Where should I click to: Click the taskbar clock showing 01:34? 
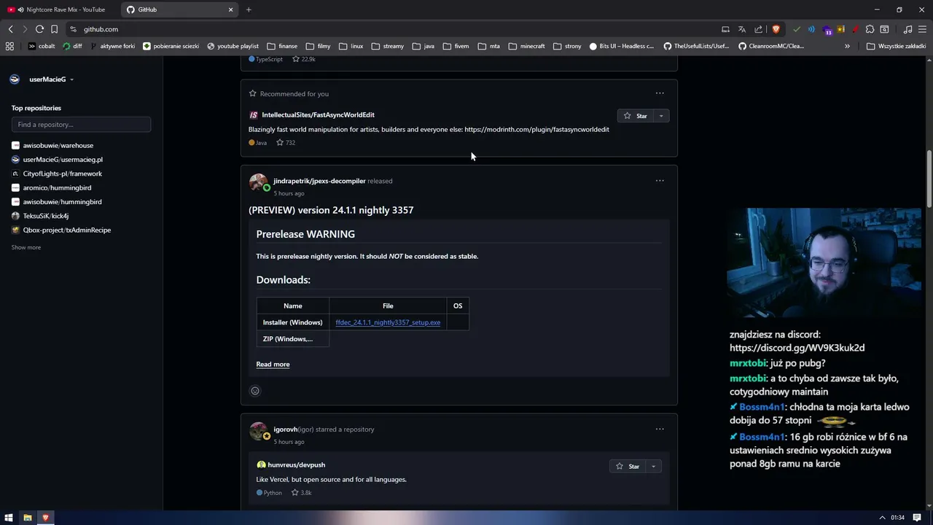pos(897,518)
